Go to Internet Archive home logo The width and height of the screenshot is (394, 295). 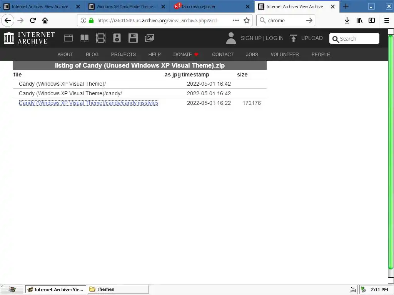(x=29, y=38)
